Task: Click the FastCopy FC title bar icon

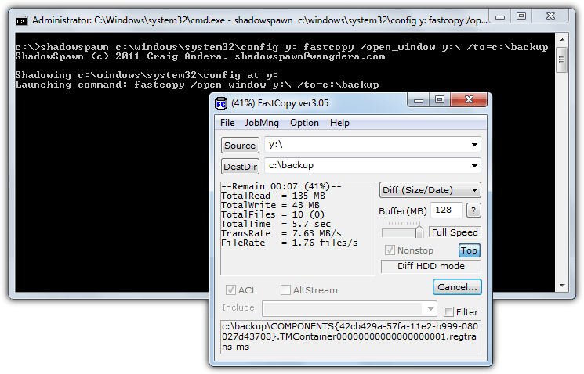Action: pyautogui.click(x=221, y=103)
